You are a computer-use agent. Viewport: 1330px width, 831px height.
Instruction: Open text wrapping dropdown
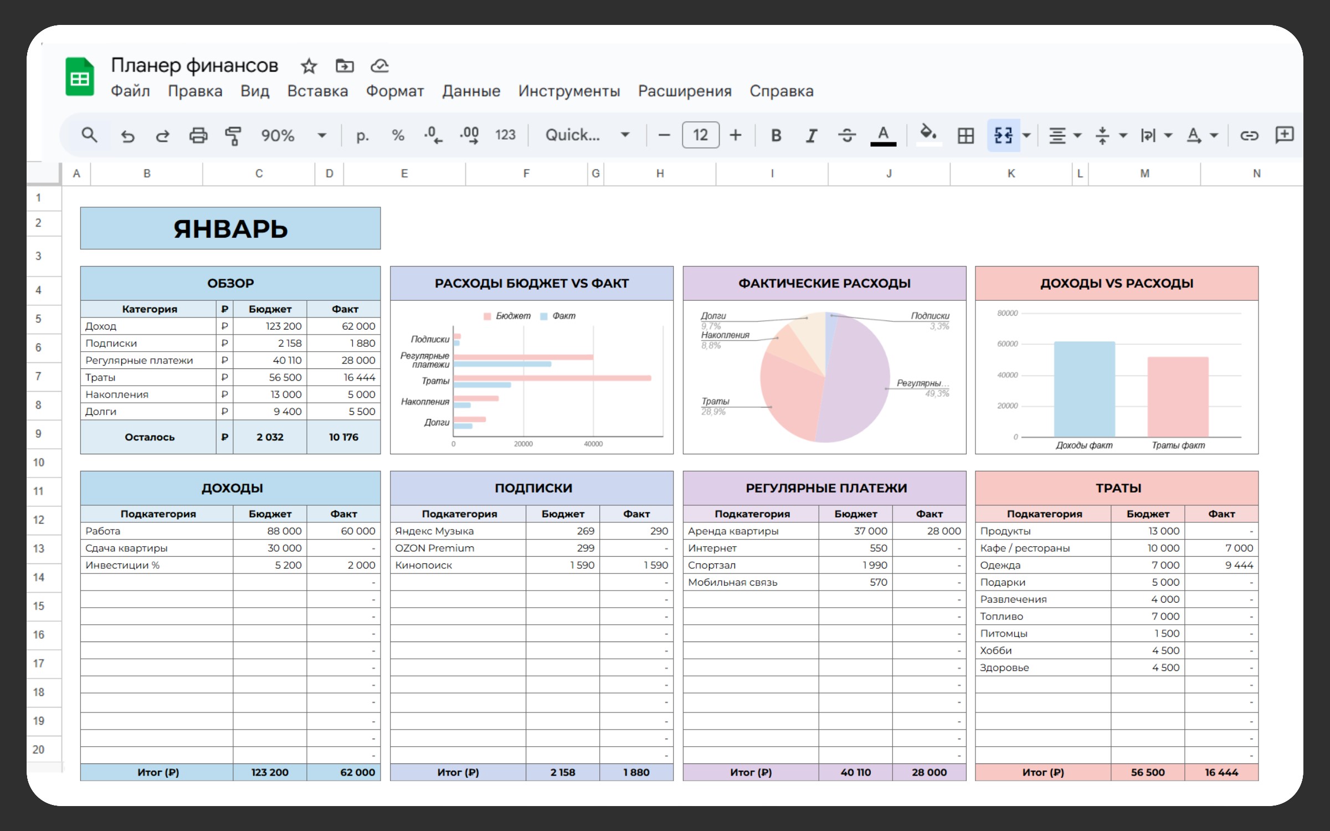coord(1156,135)
